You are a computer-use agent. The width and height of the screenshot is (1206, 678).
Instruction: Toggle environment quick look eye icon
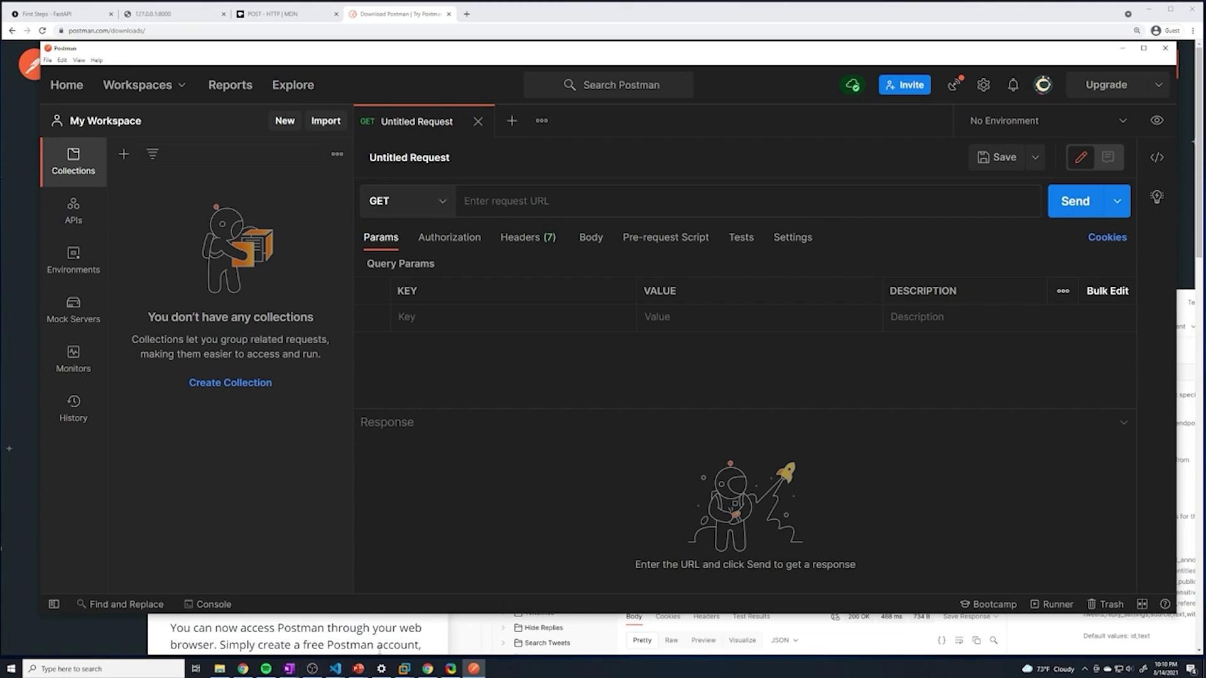(x=1156, y=121)
